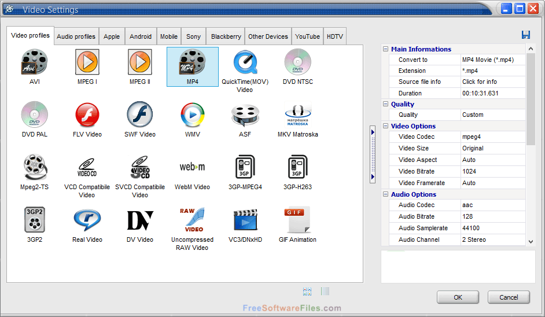This screenshot has height=317, width=545.
Task: Dismiss dialog with the Cancel button
Action: (509, 297)
